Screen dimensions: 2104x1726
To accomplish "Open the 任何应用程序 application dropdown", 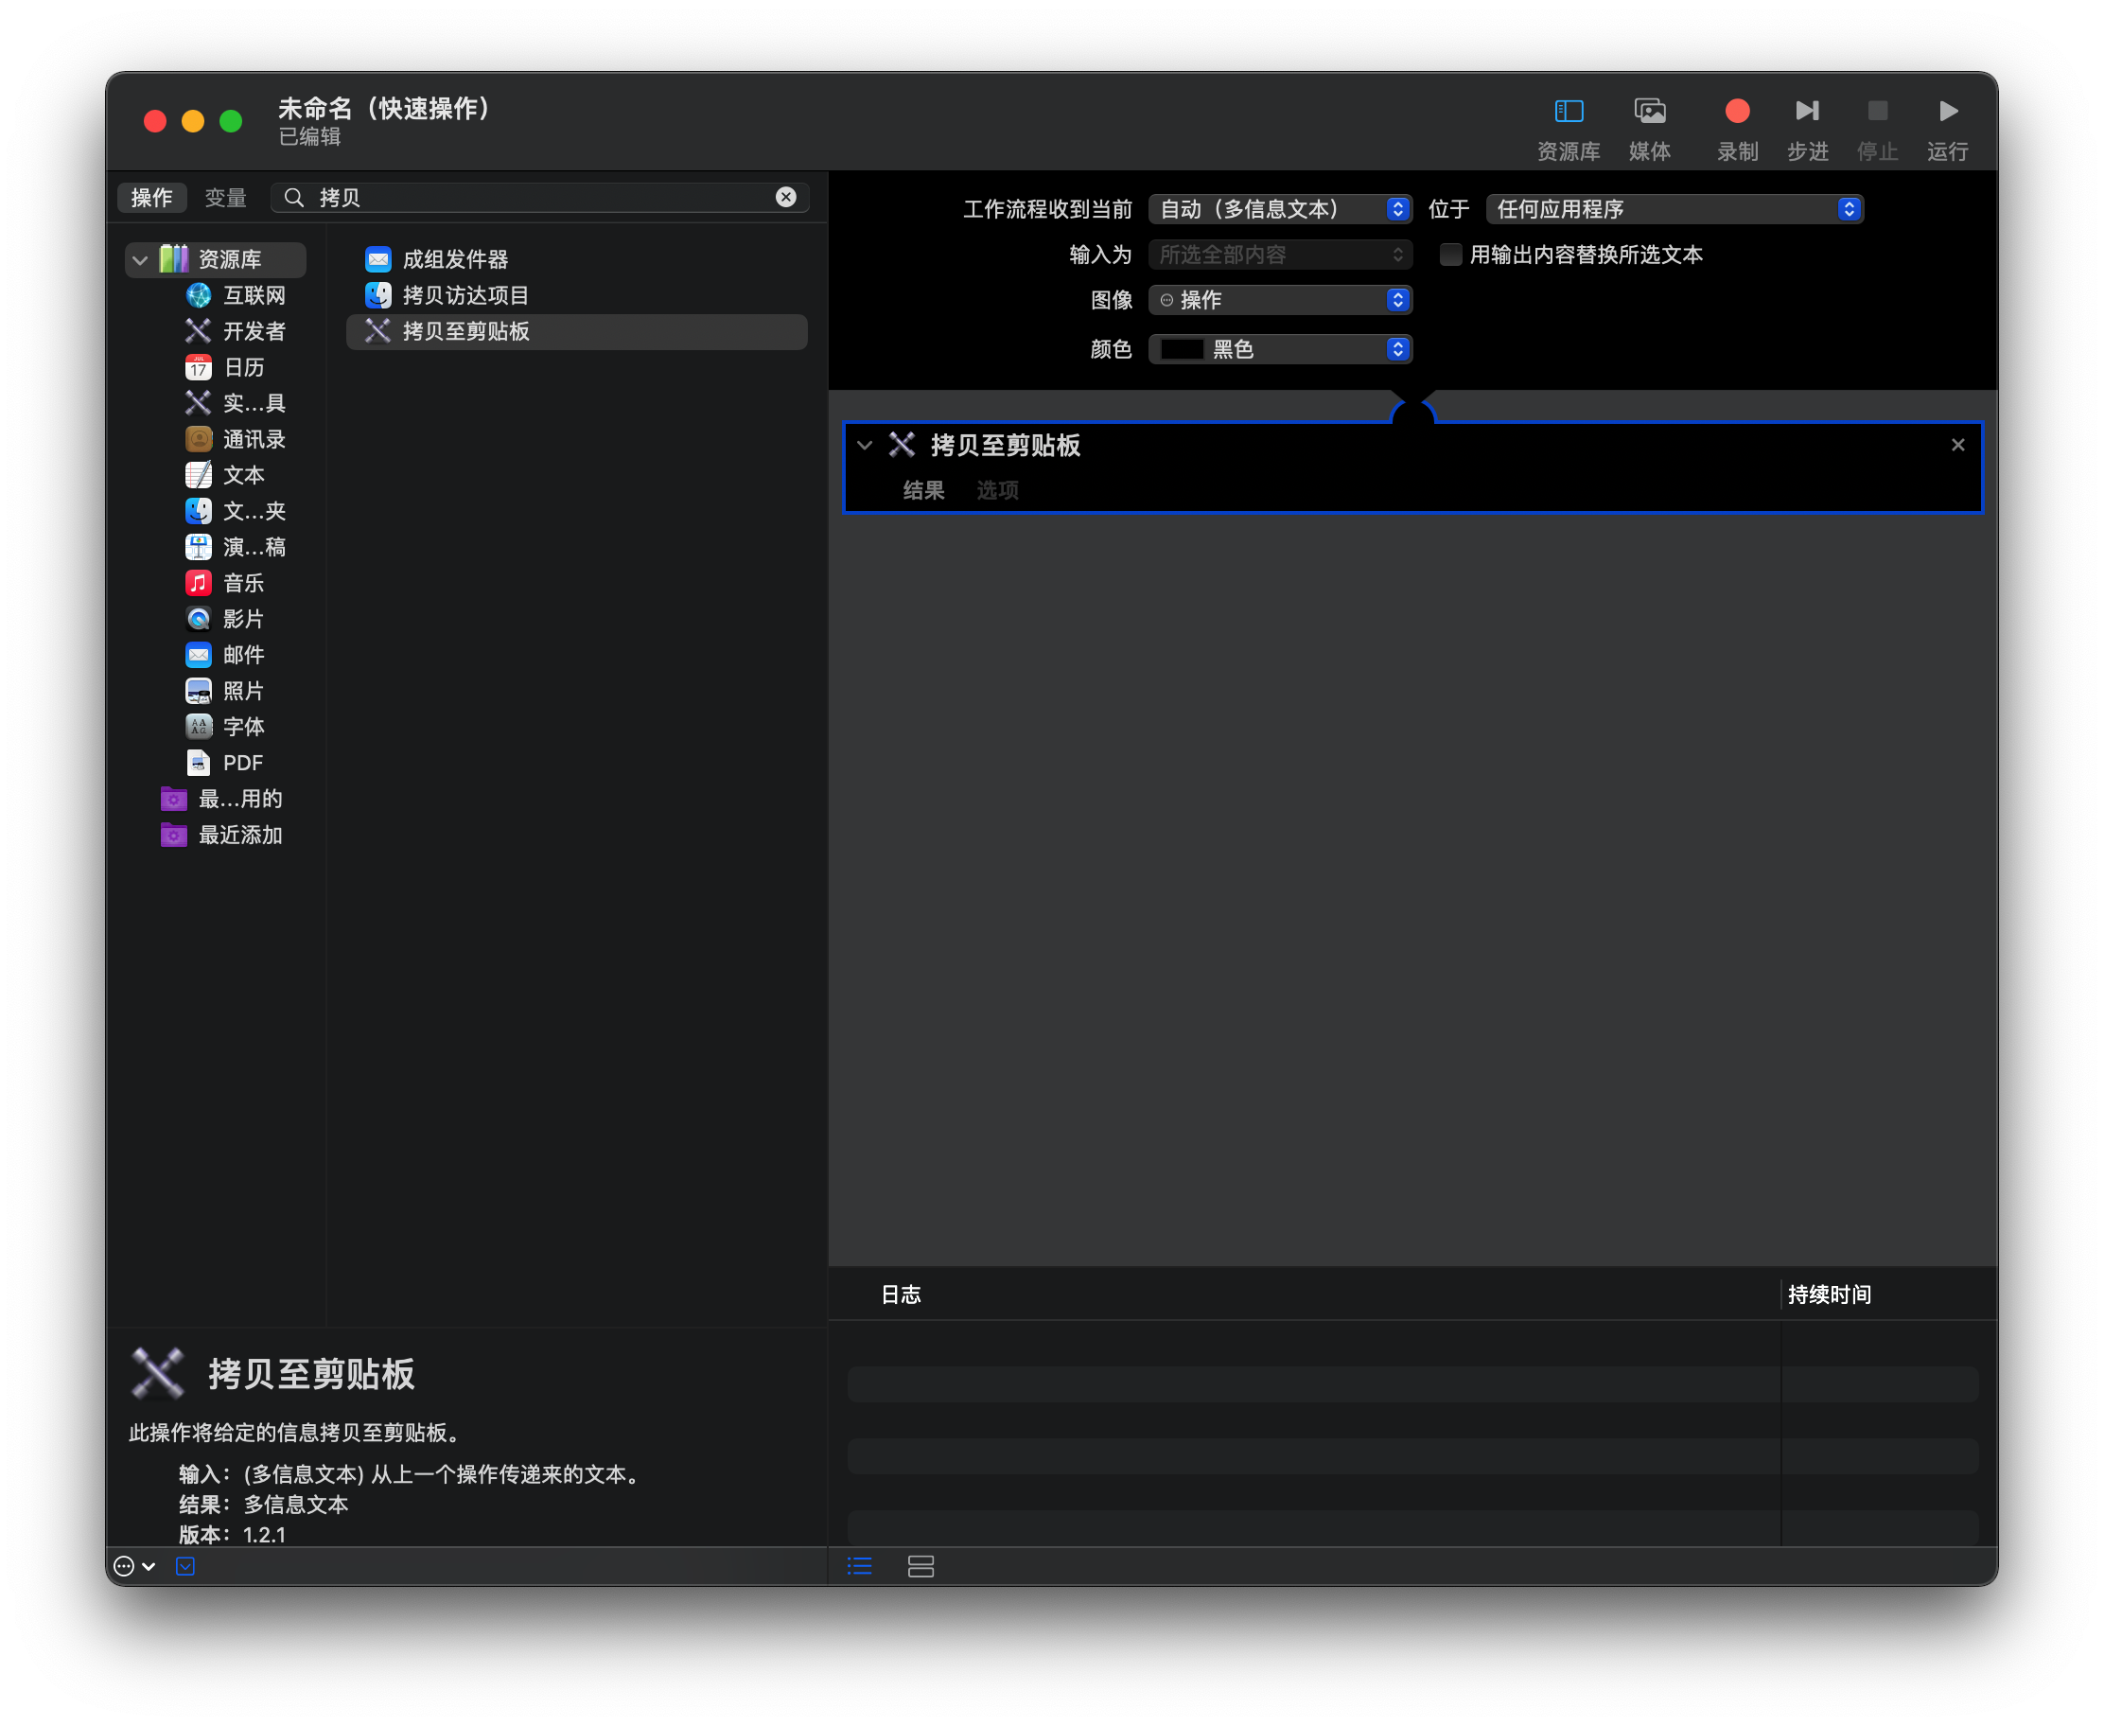I will (1674, 209).
